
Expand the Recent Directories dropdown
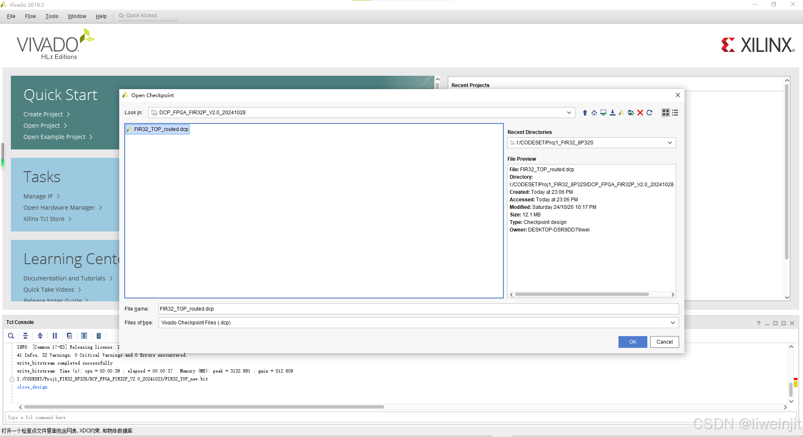coord(670,143)
